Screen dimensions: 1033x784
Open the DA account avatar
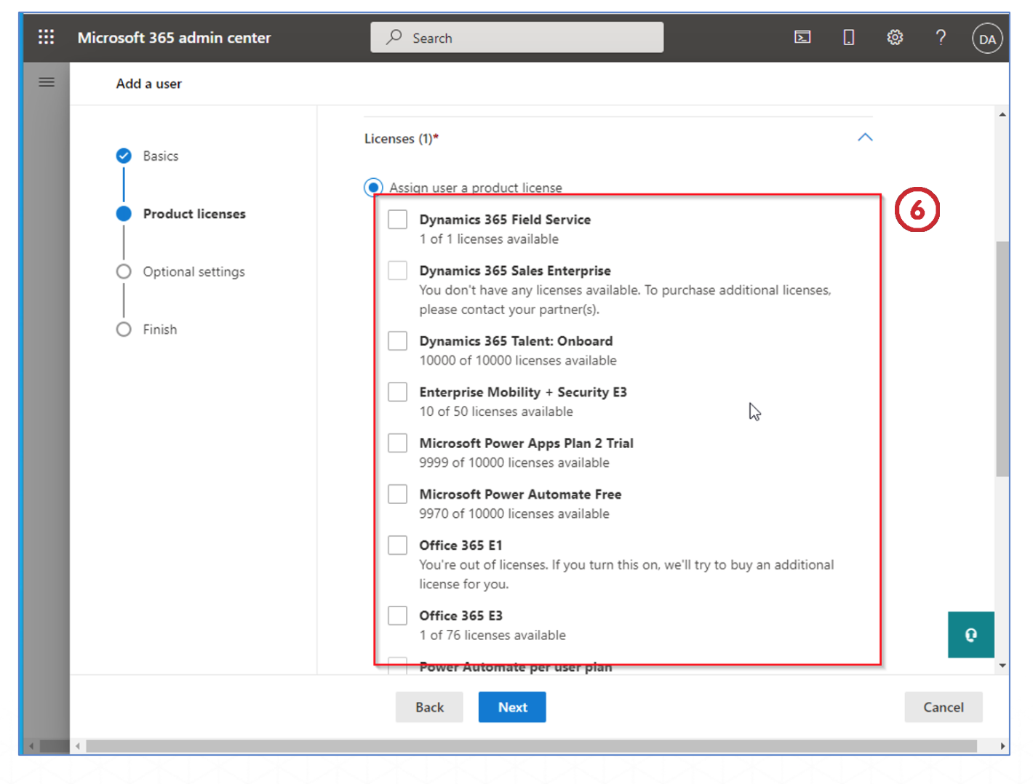pos(986,39)
